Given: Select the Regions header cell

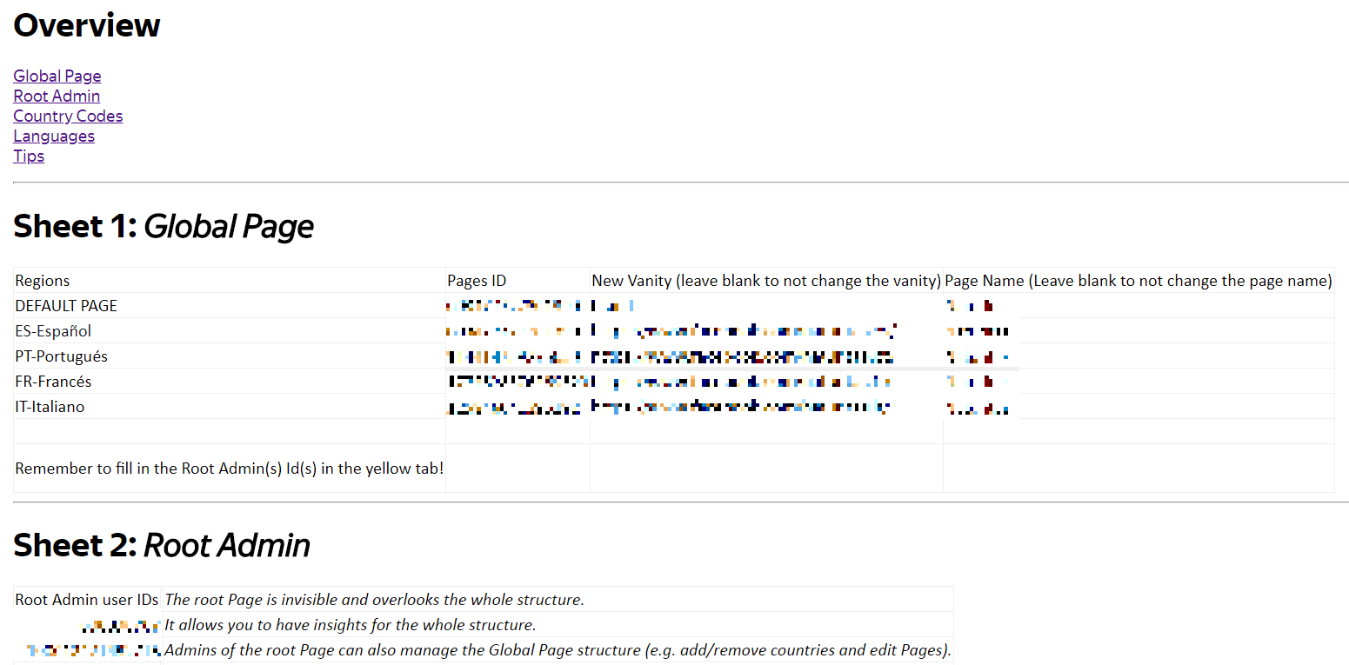Looking at the screenshot, I should pyautogui.click(x=43, y=281).
